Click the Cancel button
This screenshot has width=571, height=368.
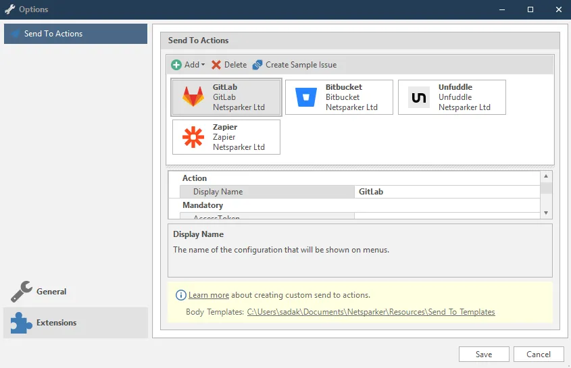(x=539, y=354)
